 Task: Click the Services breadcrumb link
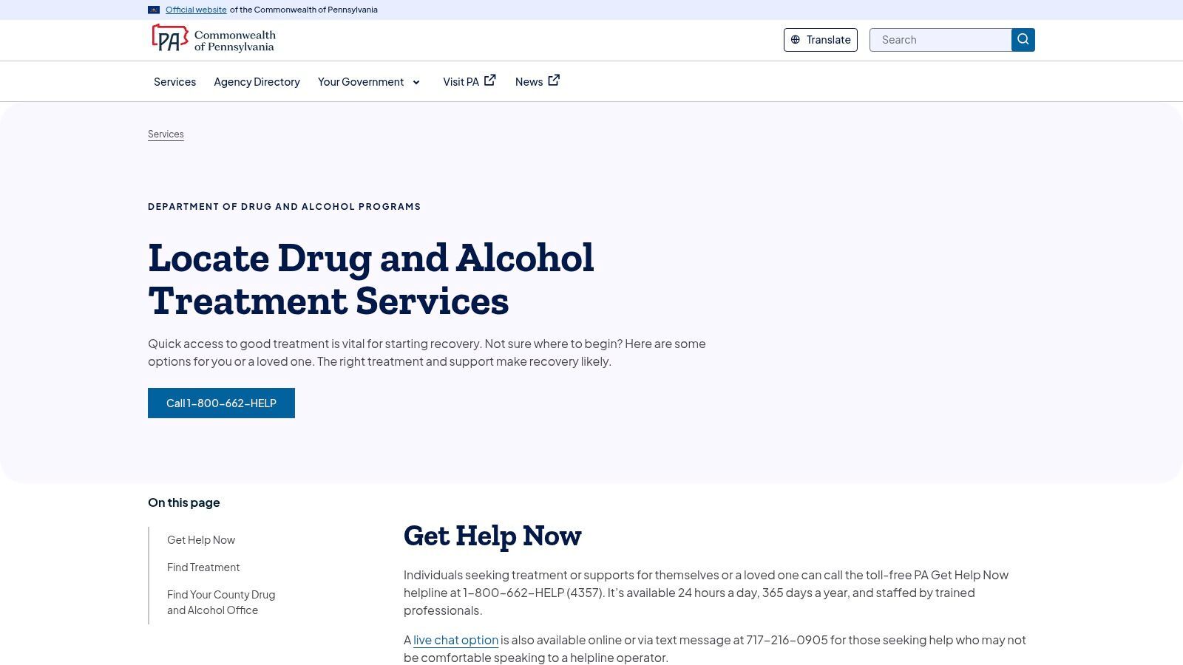click(166, 134)
